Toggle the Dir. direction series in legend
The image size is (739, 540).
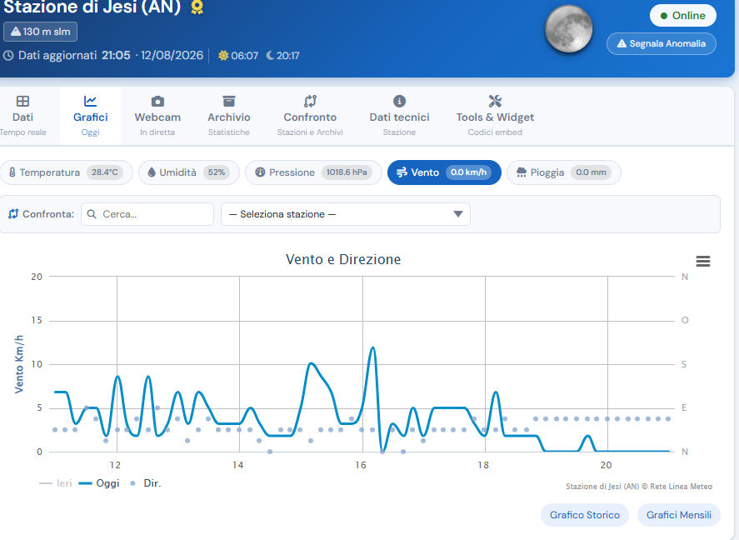[x=145, y=483]
